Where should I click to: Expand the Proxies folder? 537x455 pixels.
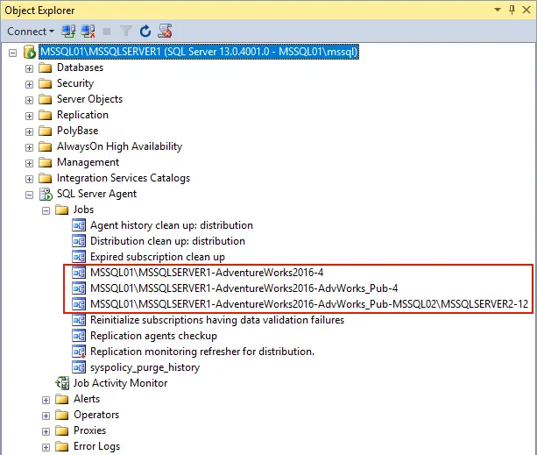tap(46, 431)
